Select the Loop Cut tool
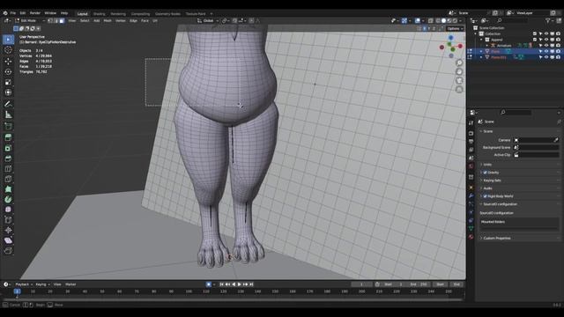564x317 pixels. [8, 169]
